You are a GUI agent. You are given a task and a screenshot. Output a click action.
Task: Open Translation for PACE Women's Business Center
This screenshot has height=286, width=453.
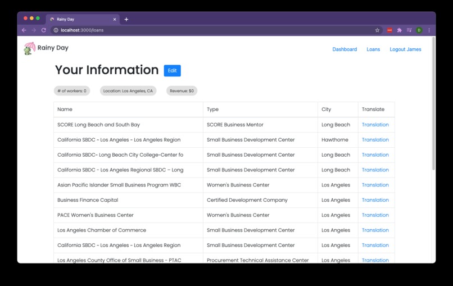click(375, 215)
